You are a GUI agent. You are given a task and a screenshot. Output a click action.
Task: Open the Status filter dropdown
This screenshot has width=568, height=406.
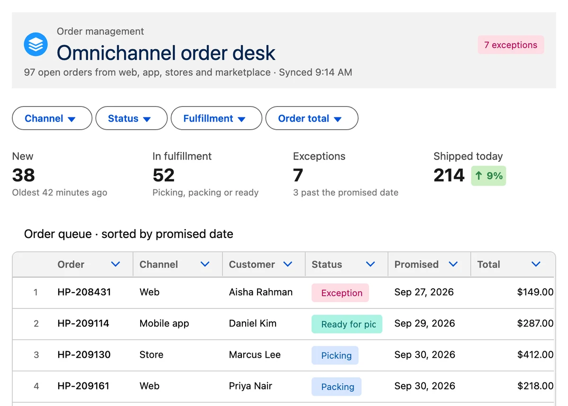pos(132,118)
